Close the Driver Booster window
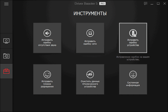The height and width of the screenshot is (112, 168). (165, 3)
